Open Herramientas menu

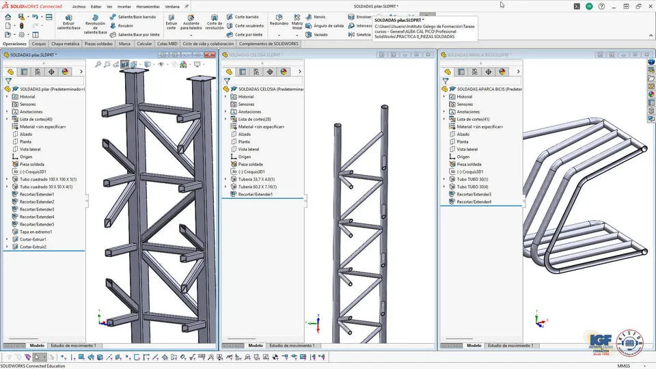click(x=148, y=7)
